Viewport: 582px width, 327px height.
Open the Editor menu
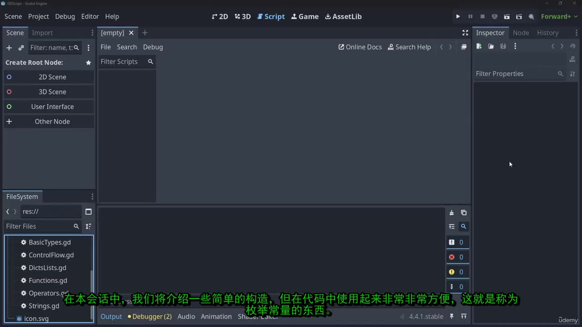[x=90, y=16]
